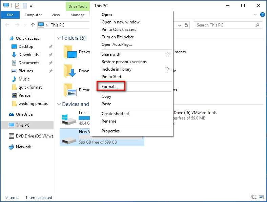
Task: Collapse the Devices and drives group
Action: point(59,104)
